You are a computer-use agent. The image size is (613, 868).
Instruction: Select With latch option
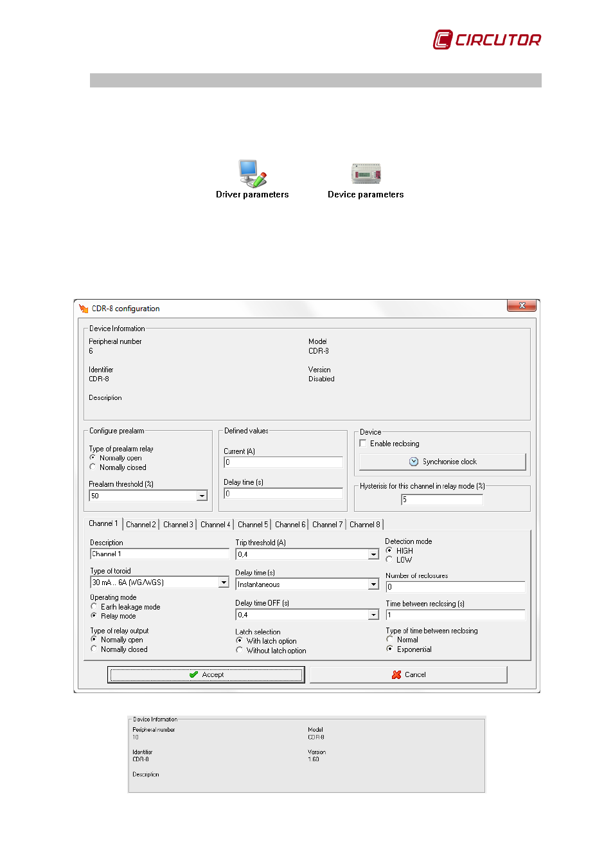[240, 641]
